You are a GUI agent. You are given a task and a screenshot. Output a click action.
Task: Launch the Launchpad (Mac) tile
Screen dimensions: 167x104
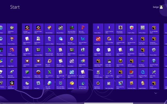(x=38, y=51)
